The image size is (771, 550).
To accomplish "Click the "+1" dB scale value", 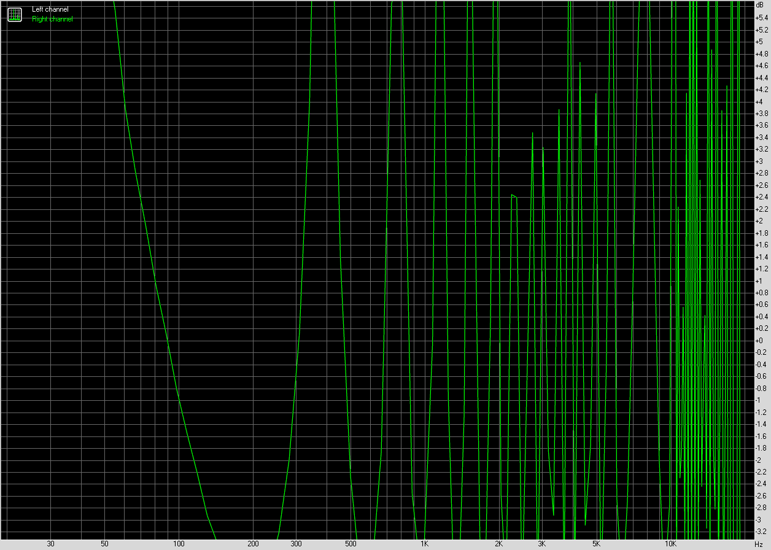I will (759, 281).
